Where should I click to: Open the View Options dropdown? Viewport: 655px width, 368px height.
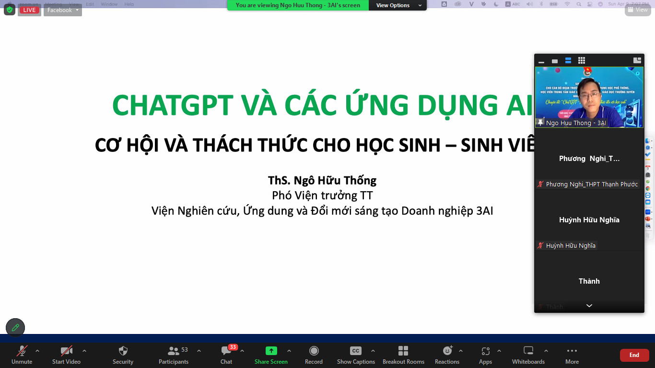399,5
